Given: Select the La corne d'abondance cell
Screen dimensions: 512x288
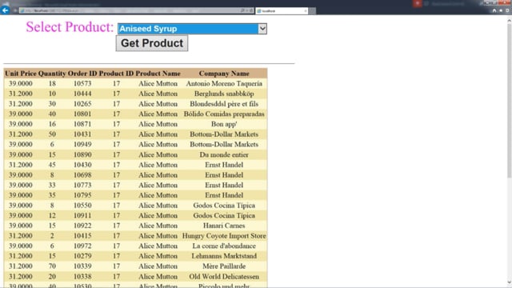Looking at the screenshot, I should 224,246.
